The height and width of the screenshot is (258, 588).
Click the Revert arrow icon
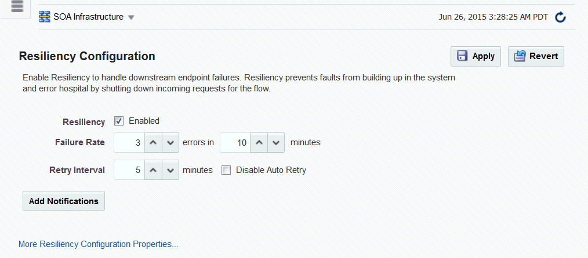520,57
